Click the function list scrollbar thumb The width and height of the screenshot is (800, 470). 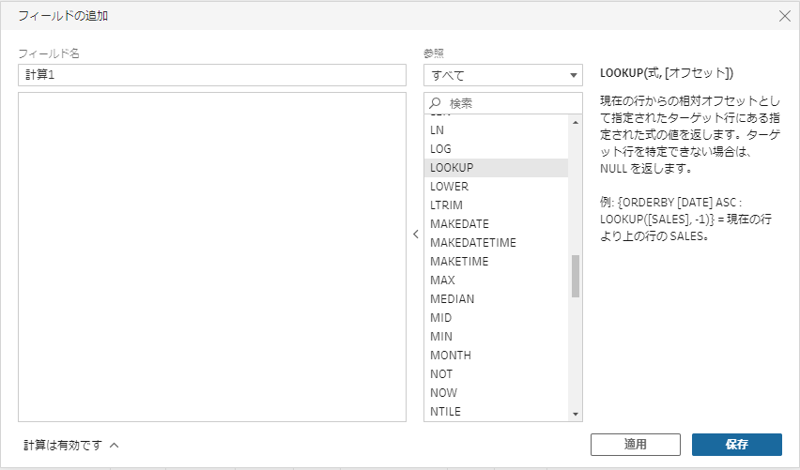click(x=576, y=276)
